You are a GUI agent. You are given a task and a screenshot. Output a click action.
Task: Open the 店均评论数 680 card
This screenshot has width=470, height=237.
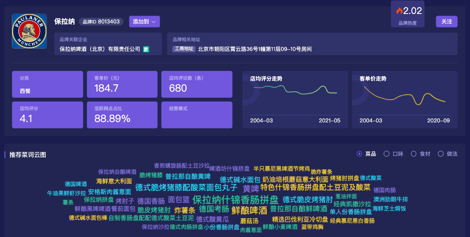tap(196, 84)
